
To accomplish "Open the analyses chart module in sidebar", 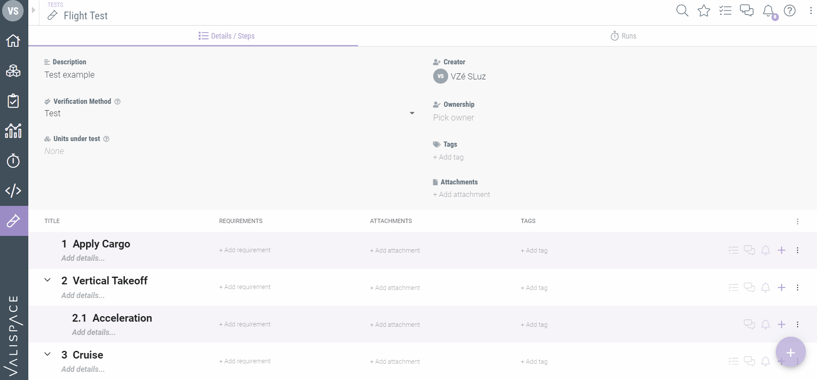I will (x=13, y=131).
